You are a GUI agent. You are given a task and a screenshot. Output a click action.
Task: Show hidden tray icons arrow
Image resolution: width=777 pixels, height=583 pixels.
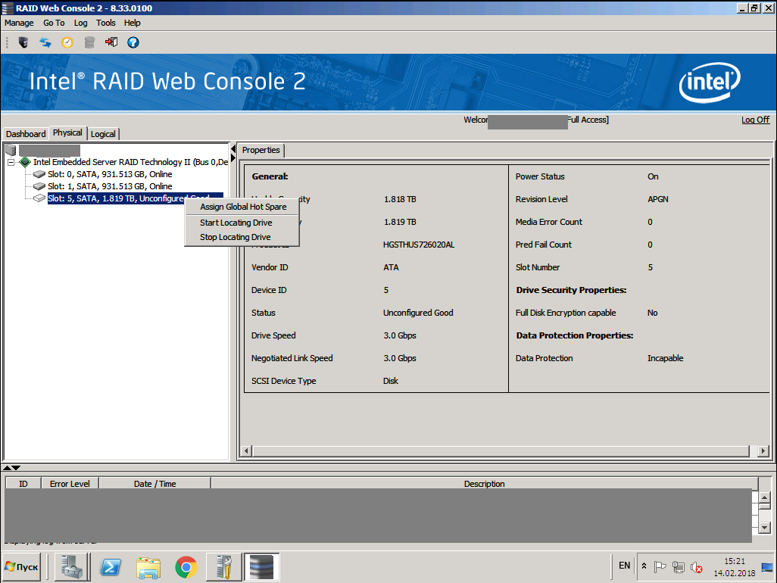[644, 566]
